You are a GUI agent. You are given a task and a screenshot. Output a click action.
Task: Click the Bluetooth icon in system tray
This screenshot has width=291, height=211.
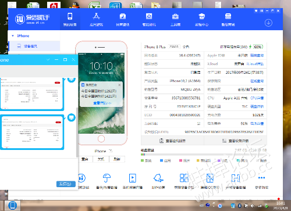(x=240, y=206)
